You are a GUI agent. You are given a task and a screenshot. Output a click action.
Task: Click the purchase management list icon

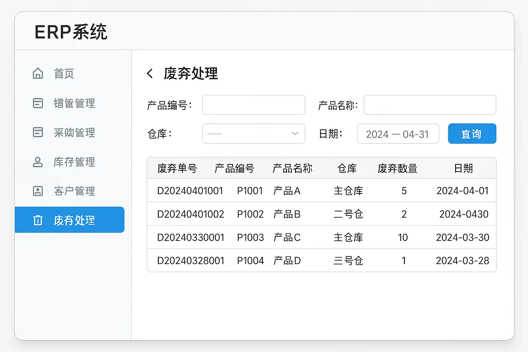coord(38,132)
